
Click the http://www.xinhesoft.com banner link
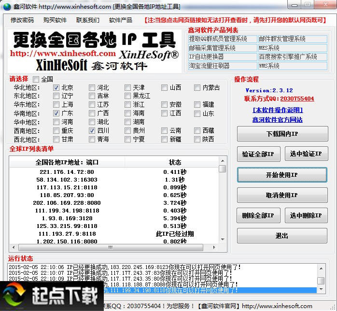[63, 53]
